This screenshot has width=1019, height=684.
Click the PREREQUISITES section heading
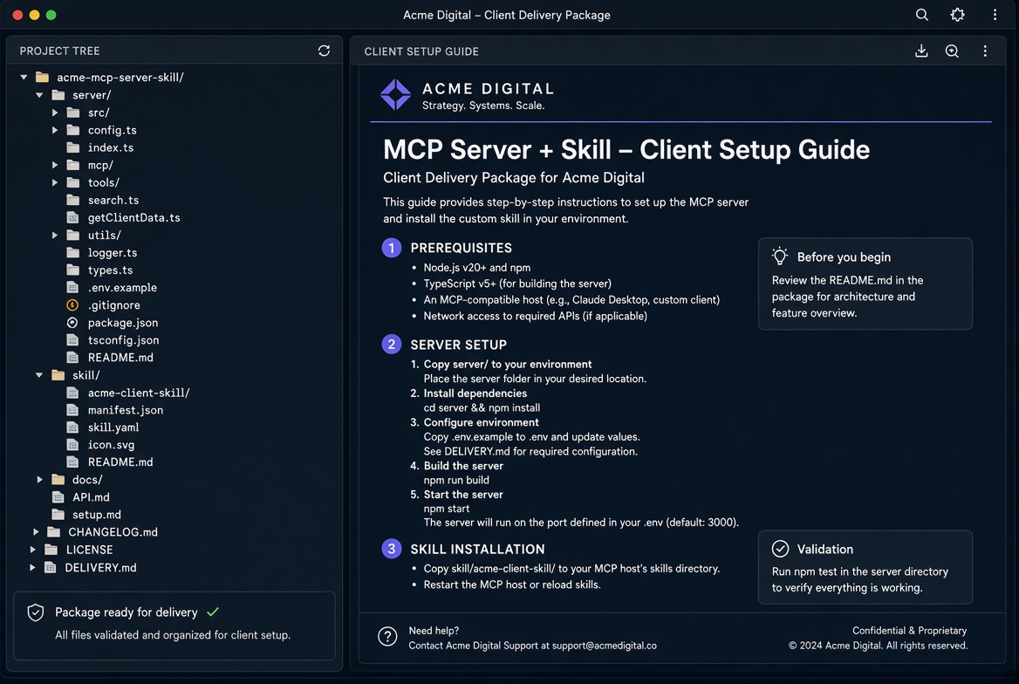(461, 248)
